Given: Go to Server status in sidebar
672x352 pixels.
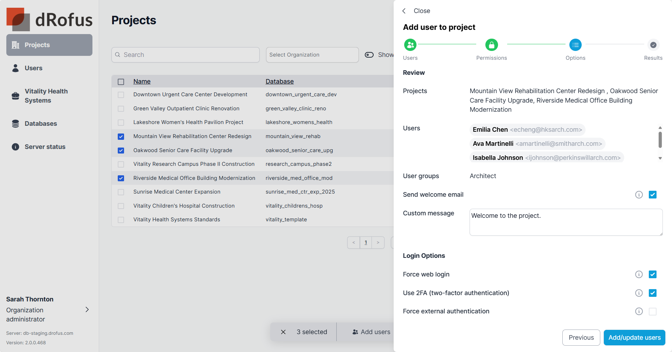Looking at the screenshot, I should point(45,147).
